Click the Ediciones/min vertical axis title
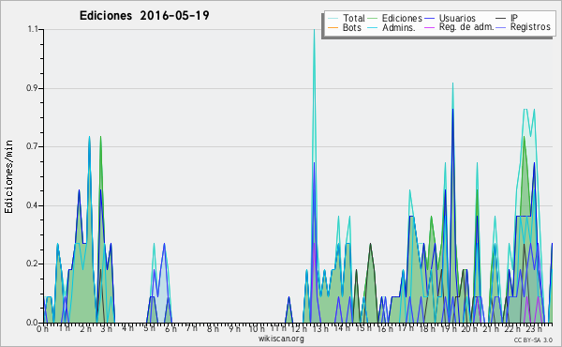Screen dimensions: 562x347 click(8, 176)
